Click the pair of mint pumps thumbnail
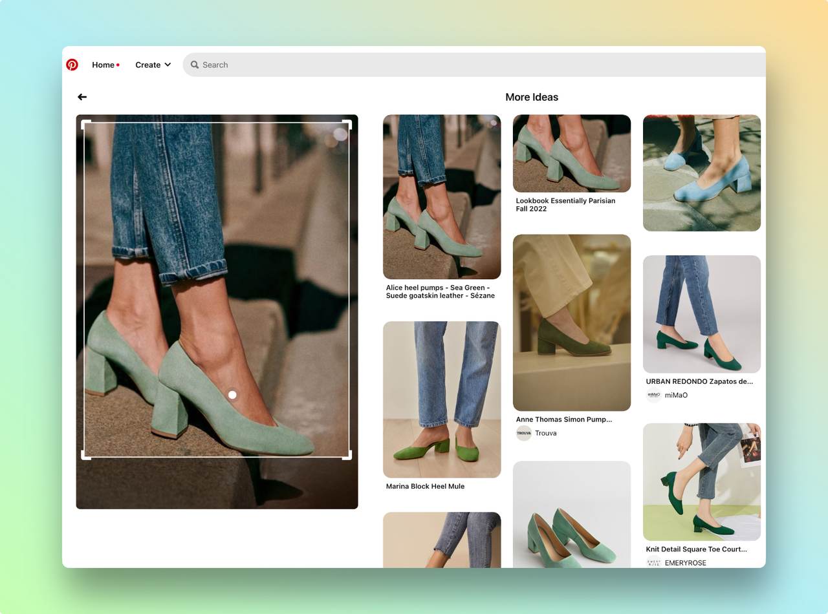This screenshot has height=614, width=828. [571, 517]
